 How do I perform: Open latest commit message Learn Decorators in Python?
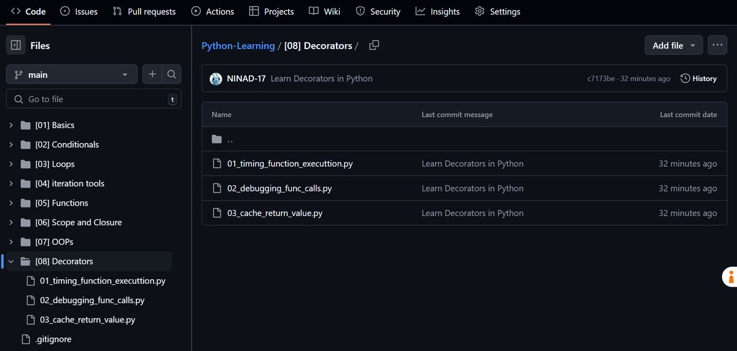pos(322,79)
